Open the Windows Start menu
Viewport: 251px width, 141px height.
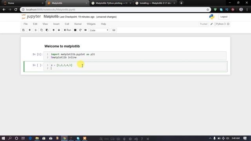point(3,138)
